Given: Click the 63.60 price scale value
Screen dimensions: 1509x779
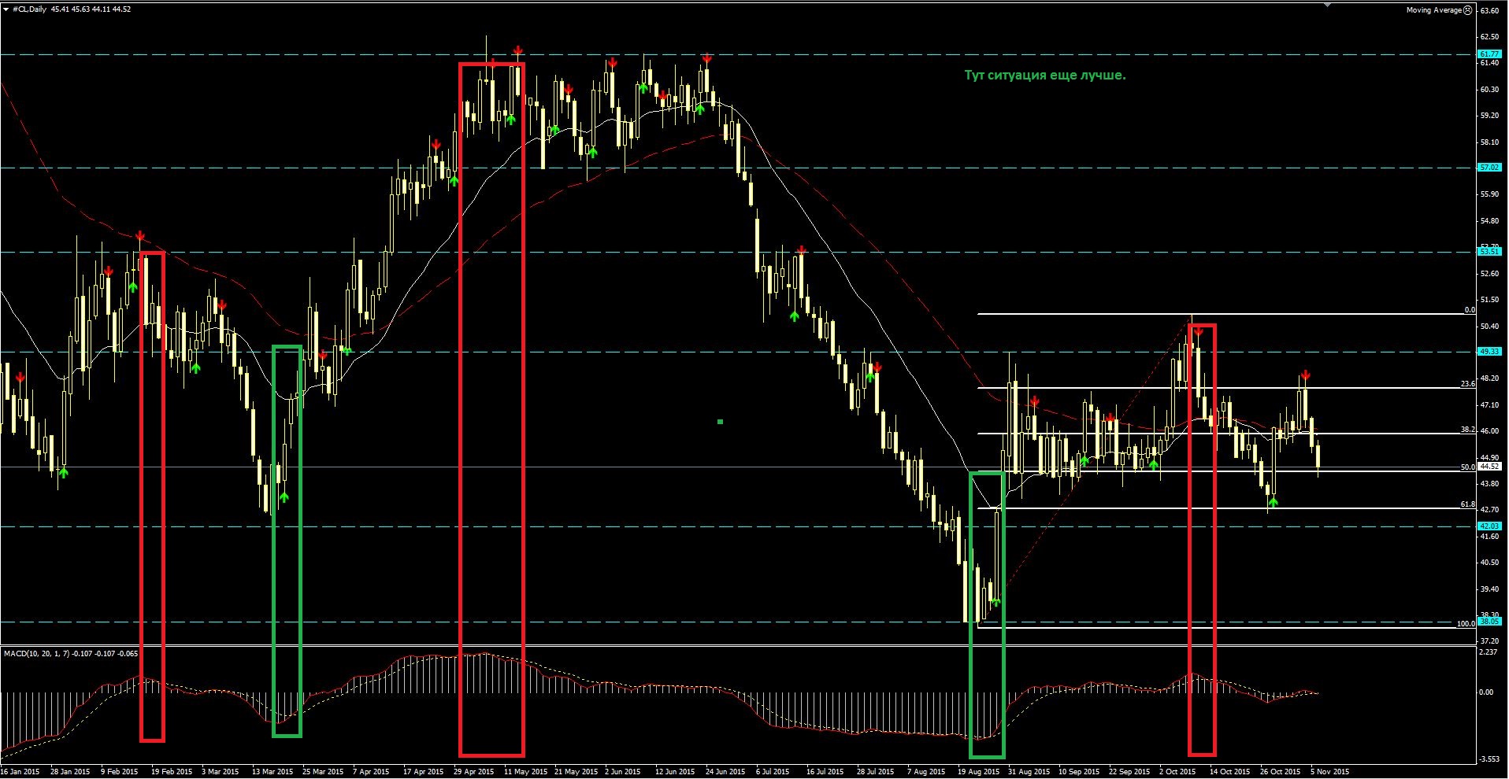Looking at the screenshot, I should [x=1489, y=11].
